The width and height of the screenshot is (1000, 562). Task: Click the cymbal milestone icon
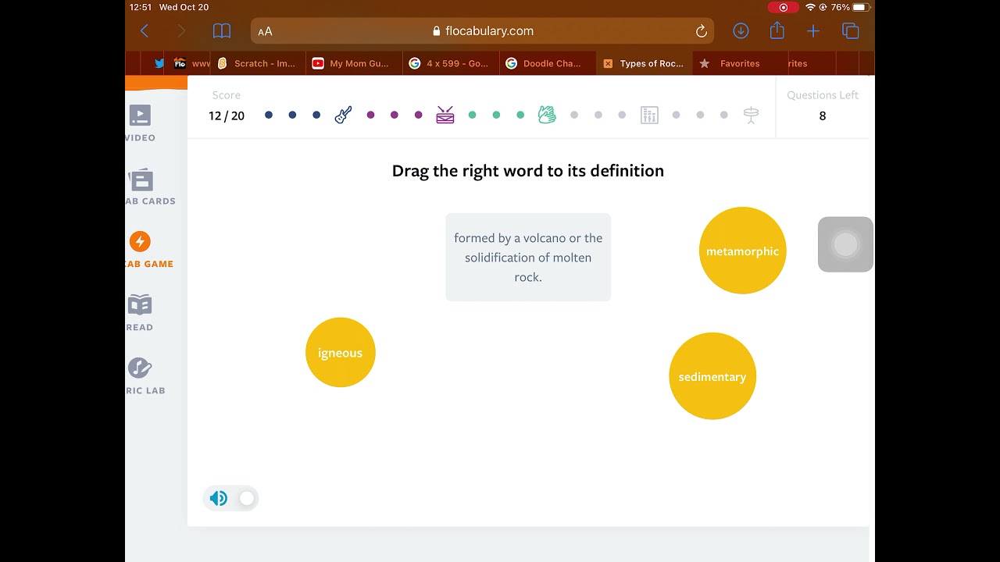pyautogui.click(x=751, y=115)
